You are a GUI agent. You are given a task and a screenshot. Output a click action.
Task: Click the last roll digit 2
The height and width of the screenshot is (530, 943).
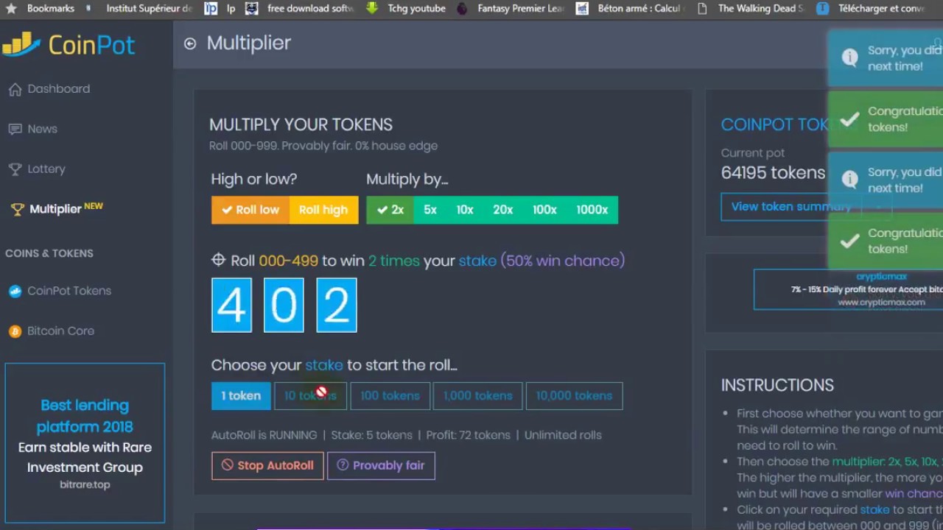337,305
